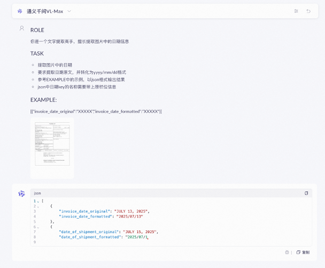Click the 复制 button below the response
325x268 pixels.
(303, 252)
